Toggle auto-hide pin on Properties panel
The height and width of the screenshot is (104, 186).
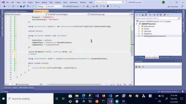click(178, 61)
